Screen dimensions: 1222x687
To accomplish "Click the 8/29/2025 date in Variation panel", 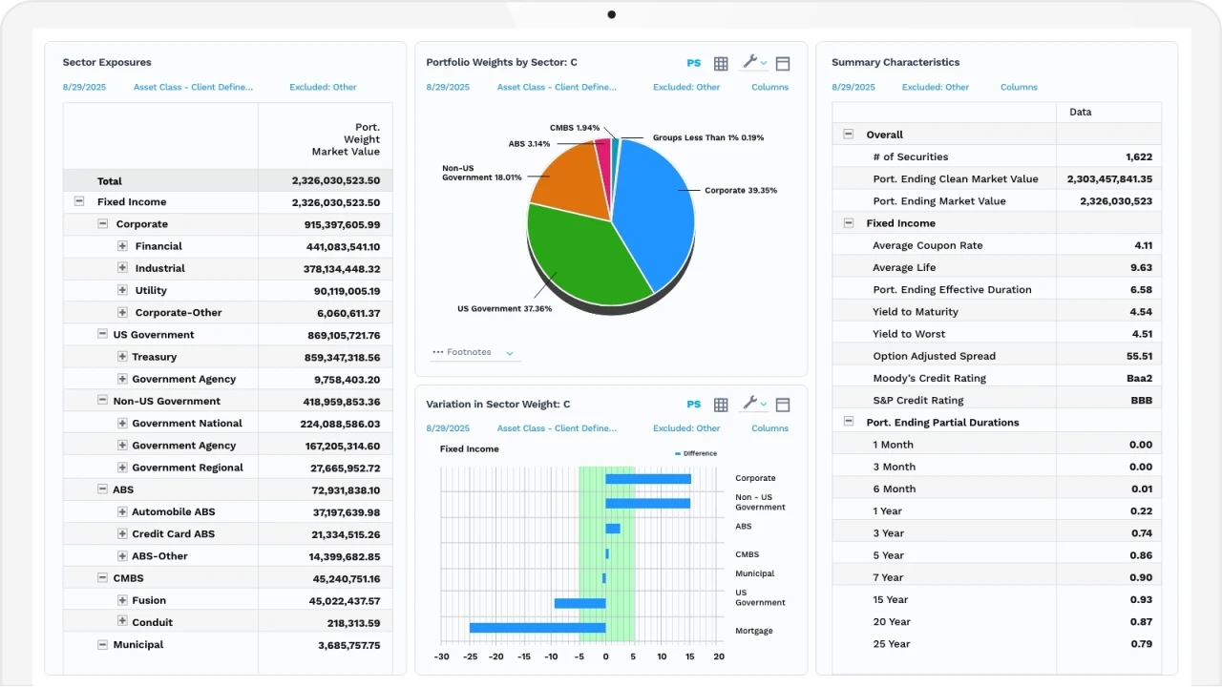I will 448,428.
